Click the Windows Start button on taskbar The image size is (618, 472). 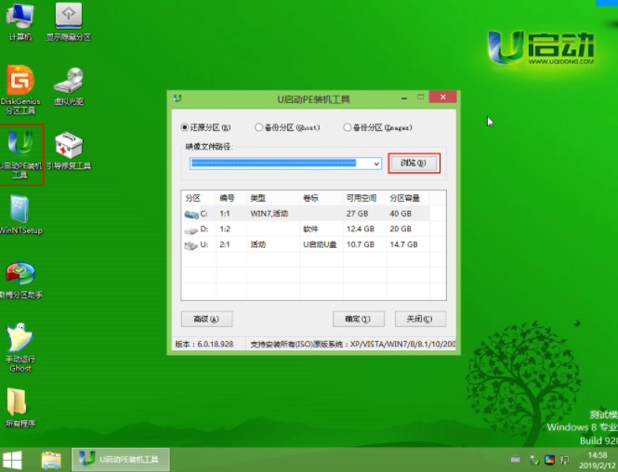click(x=14, y=460)
